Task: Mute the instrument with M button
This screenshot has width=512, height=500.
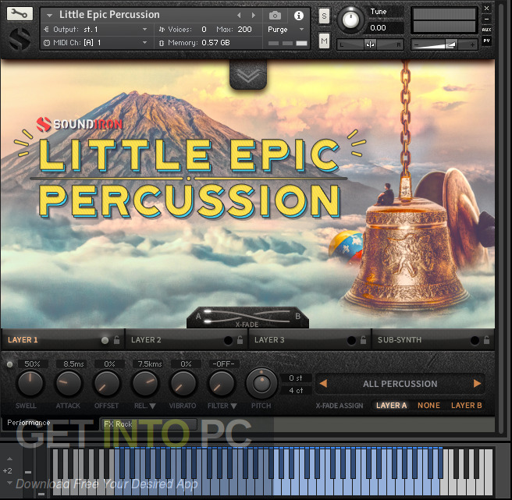Action: pyautogui.click(x=324, y=41)
